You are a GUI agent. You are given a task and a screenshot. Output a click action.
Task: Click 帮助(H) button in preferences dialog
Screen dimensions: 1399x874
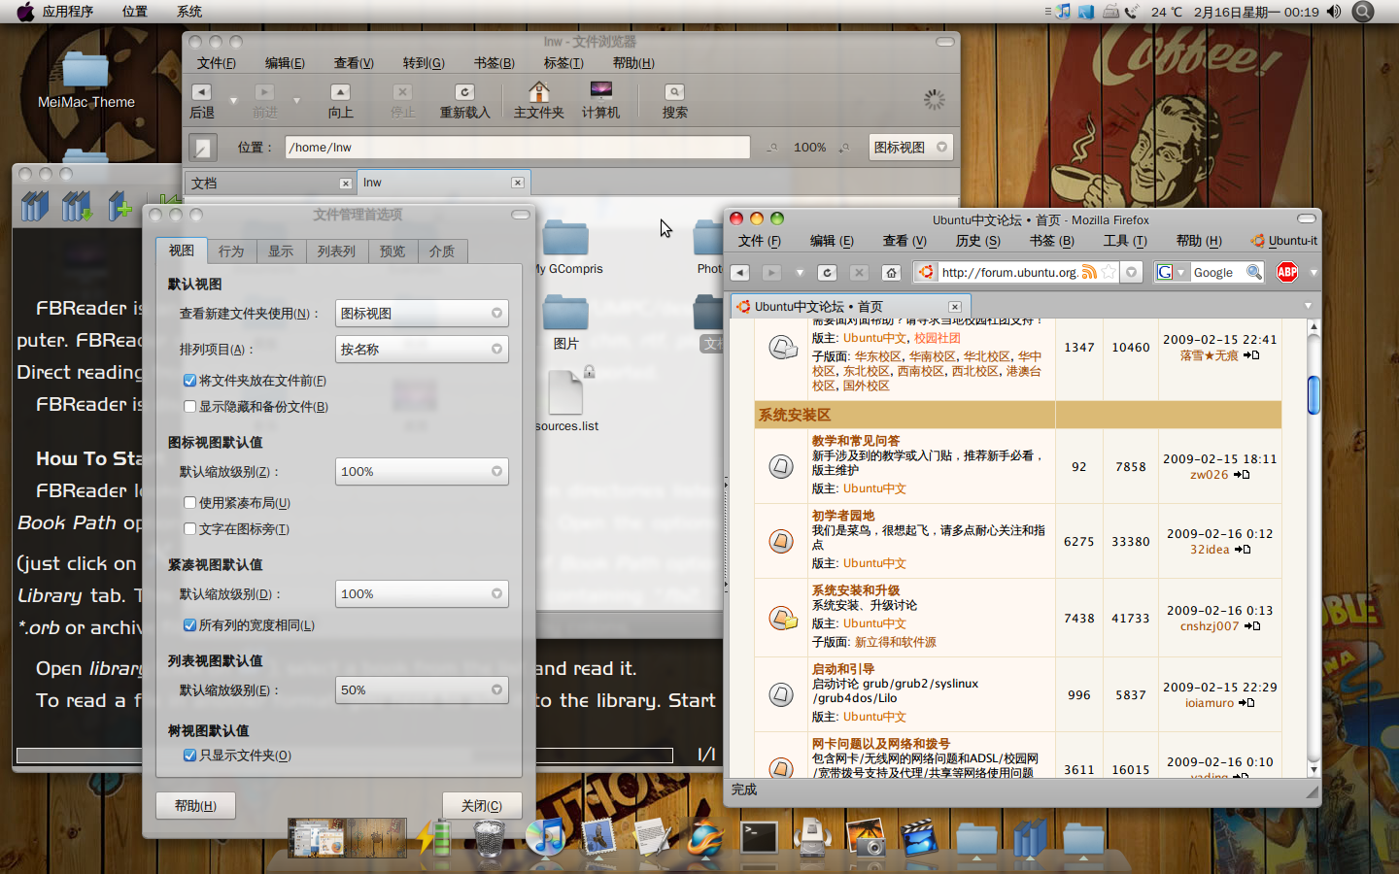(195, 806)
